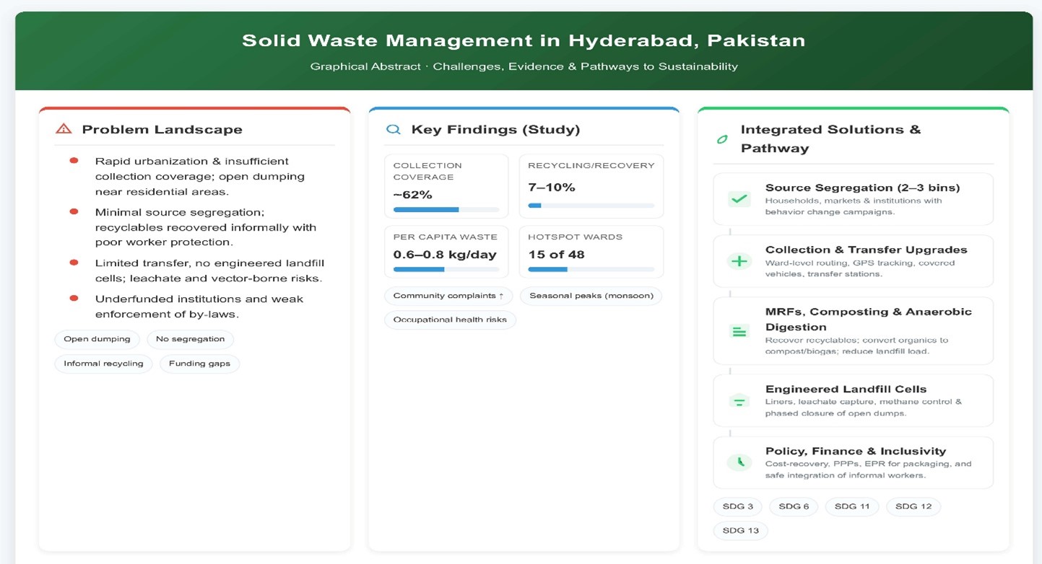Select the No segregation tag
1042x564 pixels.
(190, 339)
